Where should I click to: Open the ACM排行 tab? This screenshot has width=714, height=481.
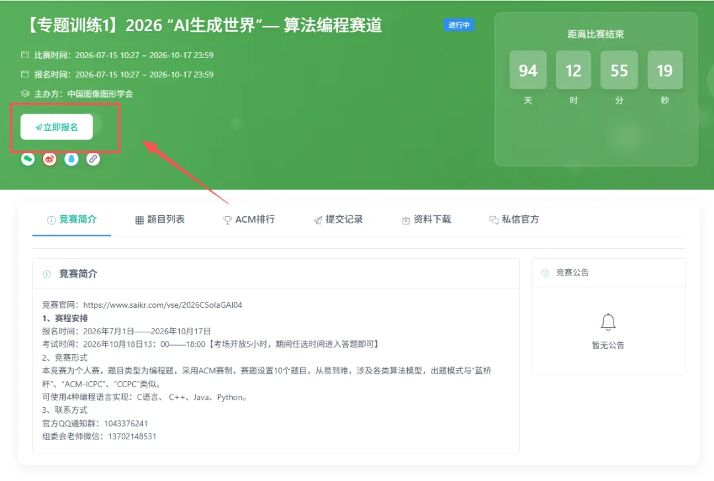click(249, 219)
